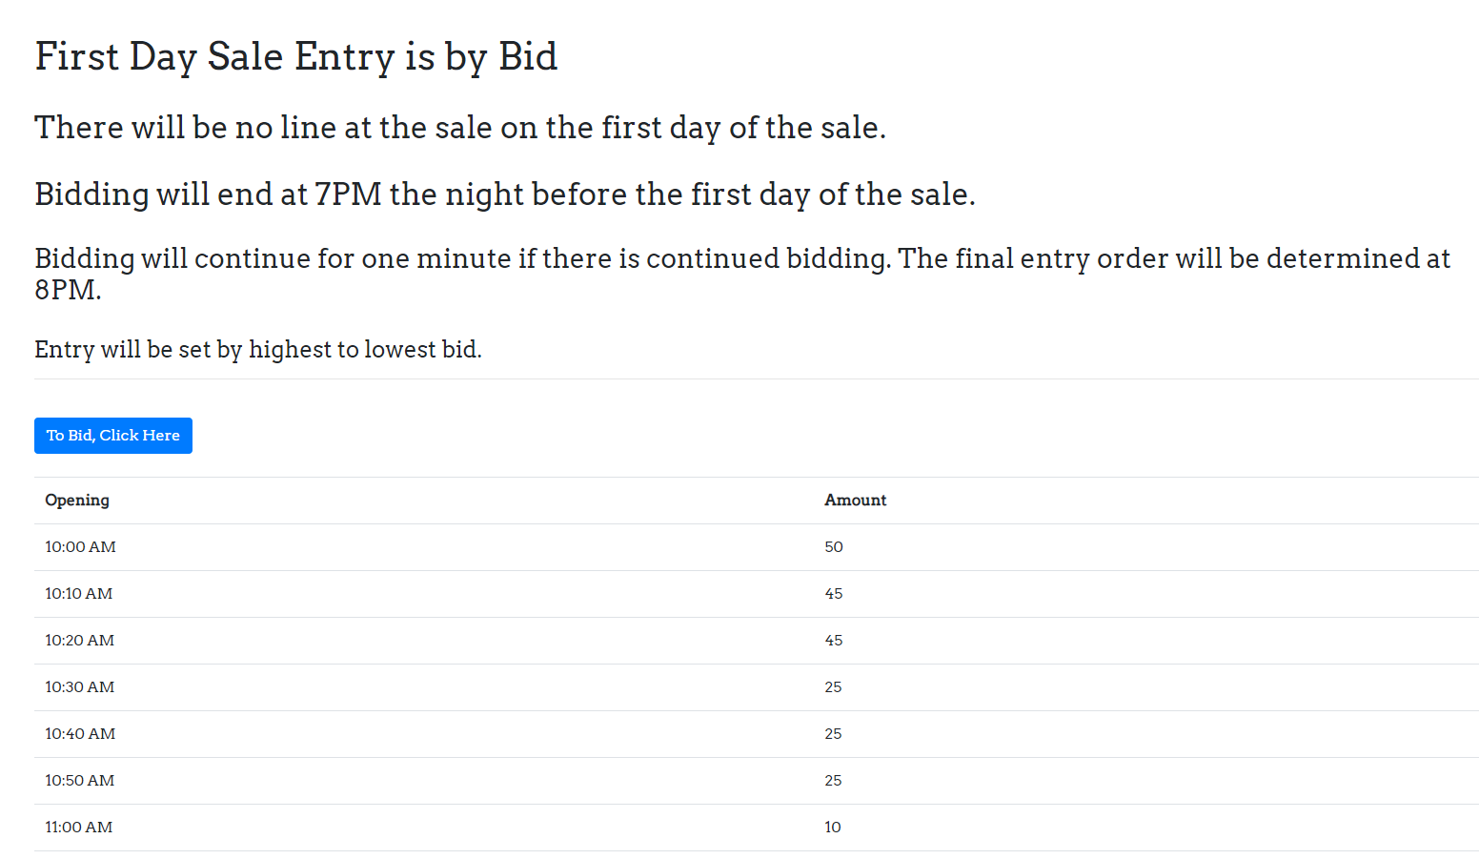1479x859 pixels.
Task: Select the 10:40 AM opening row
Action: tap(80, 734)
